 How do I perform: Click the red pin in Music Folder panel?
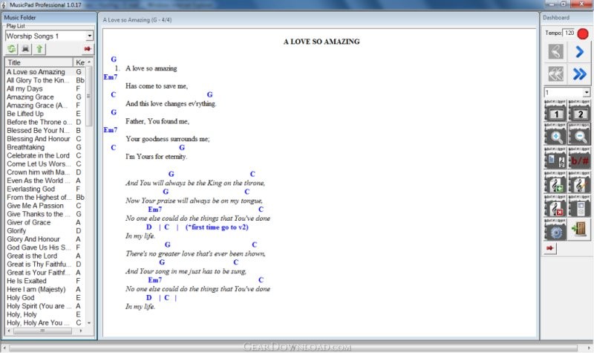[x=88, y=49]
